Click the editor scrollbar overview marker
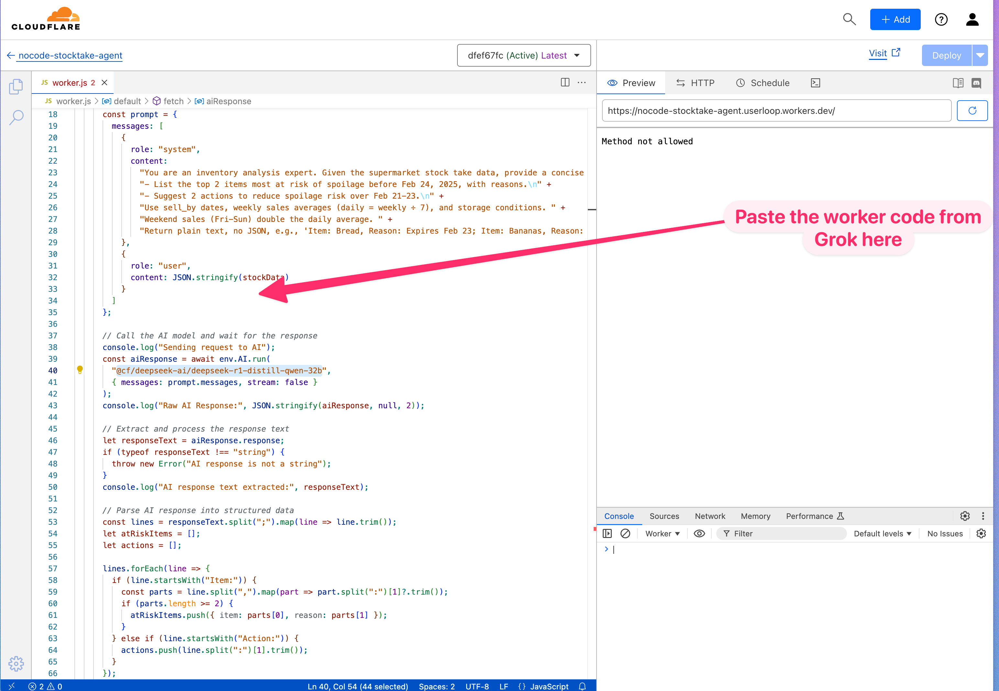The image size is (999, 691). click(592, 210)
